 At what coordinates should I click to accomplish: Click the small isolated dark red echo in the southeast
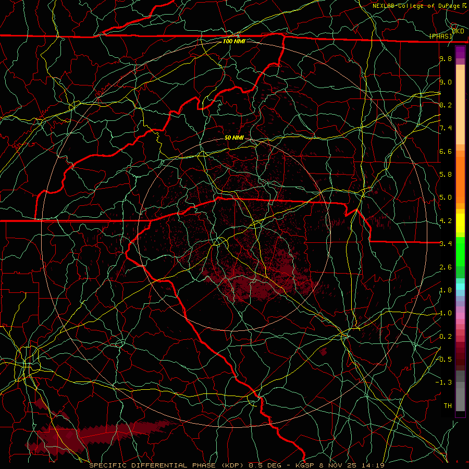[x=323, y=352]
